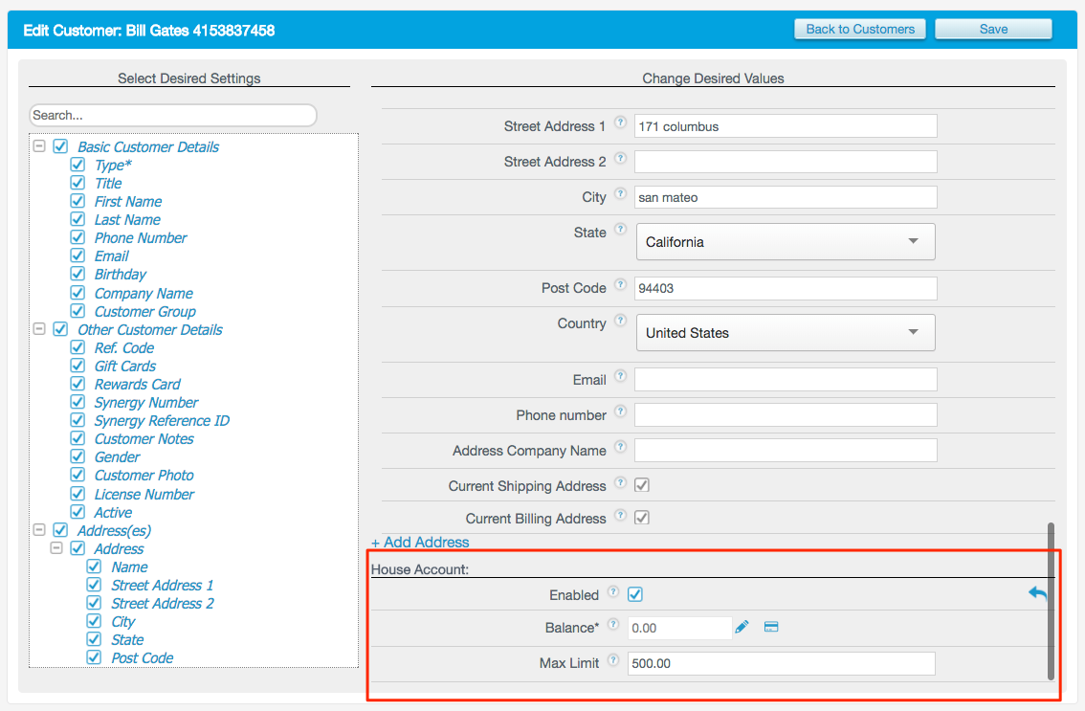Click the blue undo arrow in House Account
1085x711 pixels.
point(1037,592)
